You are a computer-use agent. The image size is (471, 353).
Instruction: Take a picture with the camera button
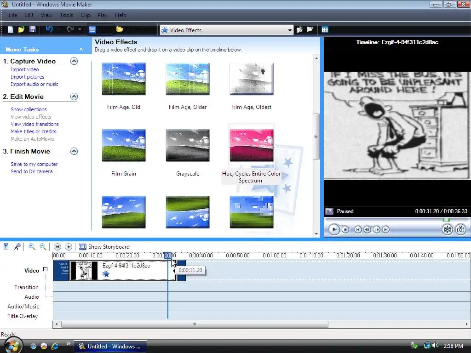(461, 230)
